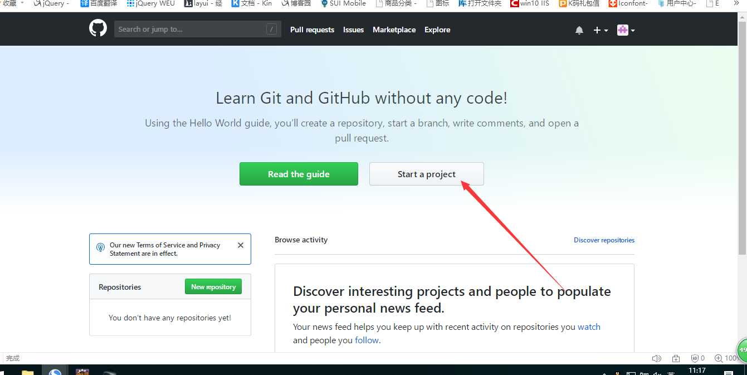Click the status bar box icon beside sound

tap(676, 358)
